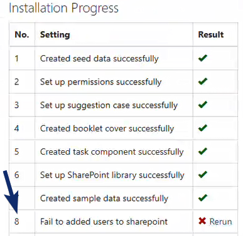Click the checkmark for suggestion case row
This screenshot has height=236, width=243.
pos(203,105)
